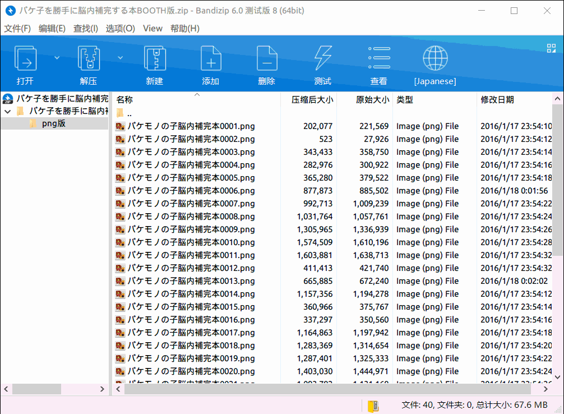This screenshot has height=414, width=564.
Task: Click the 查看 (View) list icon
Action: coord(379,58)
